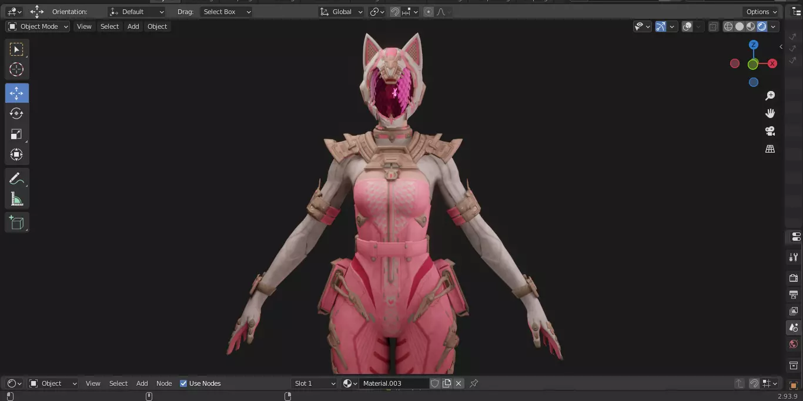
Task: Click the pan view hand icon
Action: (770, 113)
